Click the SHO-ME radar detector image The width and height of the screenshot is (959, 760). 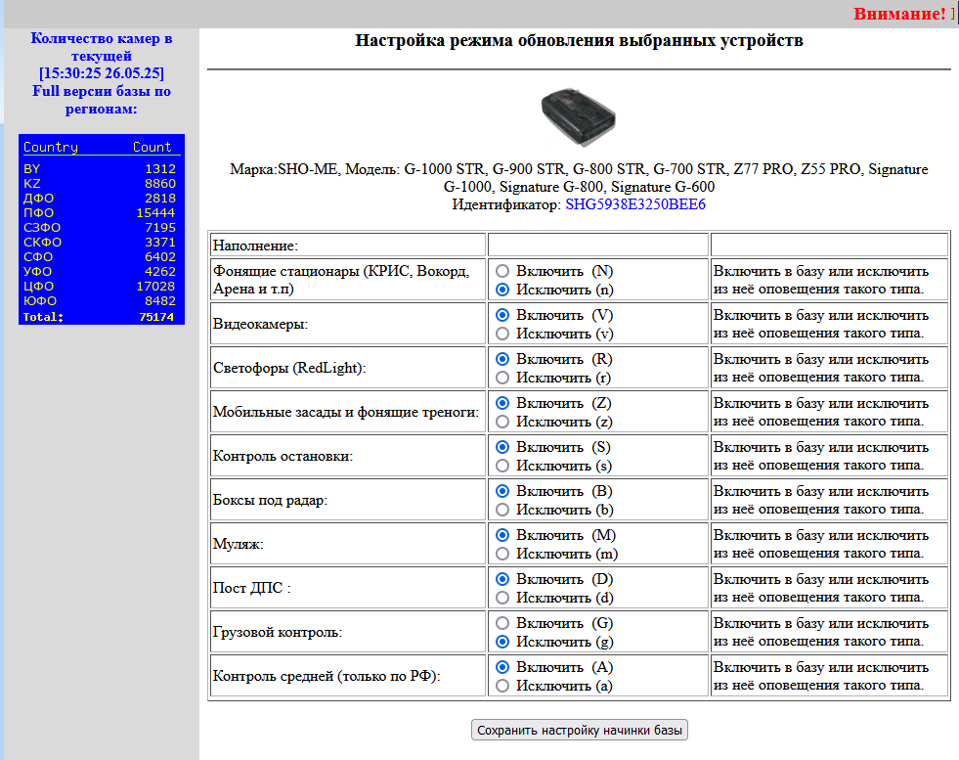click(579, 117)
